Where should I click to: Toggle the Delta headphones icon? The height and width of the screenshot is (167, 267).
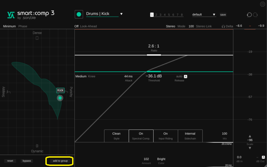[x=223, y=26]
